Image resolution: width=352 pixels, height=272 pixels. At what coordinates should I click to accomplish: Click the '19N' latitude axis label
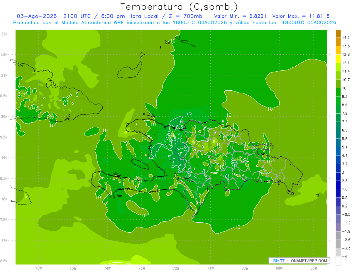(5, 158)
